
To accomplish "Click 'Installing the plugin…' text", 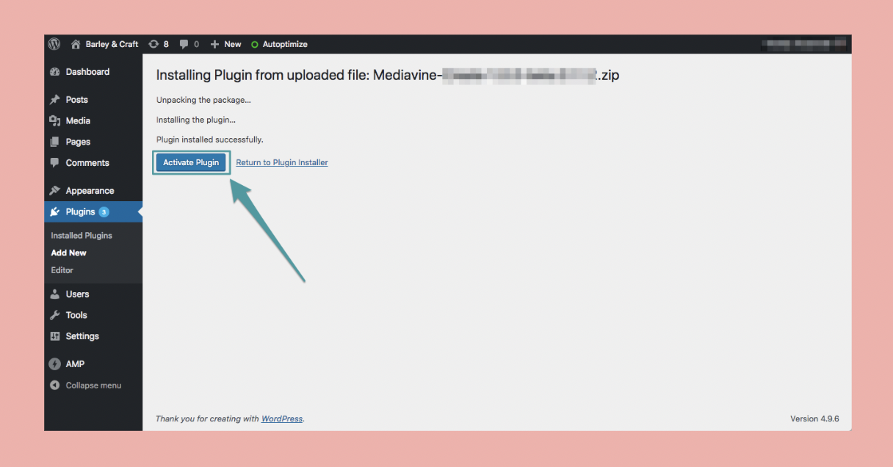I will 196,120.
